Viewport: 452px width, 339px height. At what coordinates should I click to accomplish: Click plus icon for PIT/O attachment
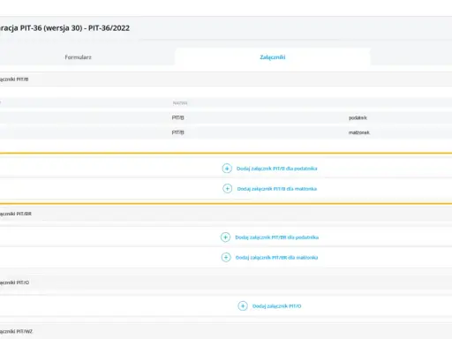(243, 306)
